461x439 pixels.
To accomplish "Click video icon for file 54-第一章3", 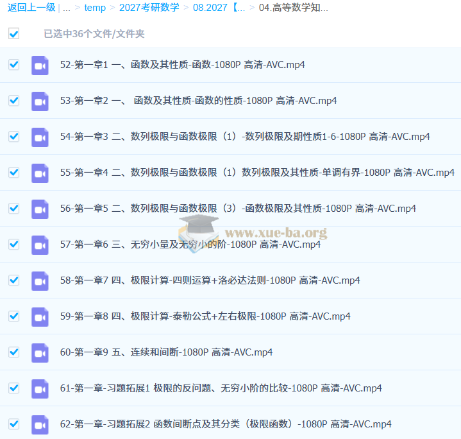I will 40,137.
